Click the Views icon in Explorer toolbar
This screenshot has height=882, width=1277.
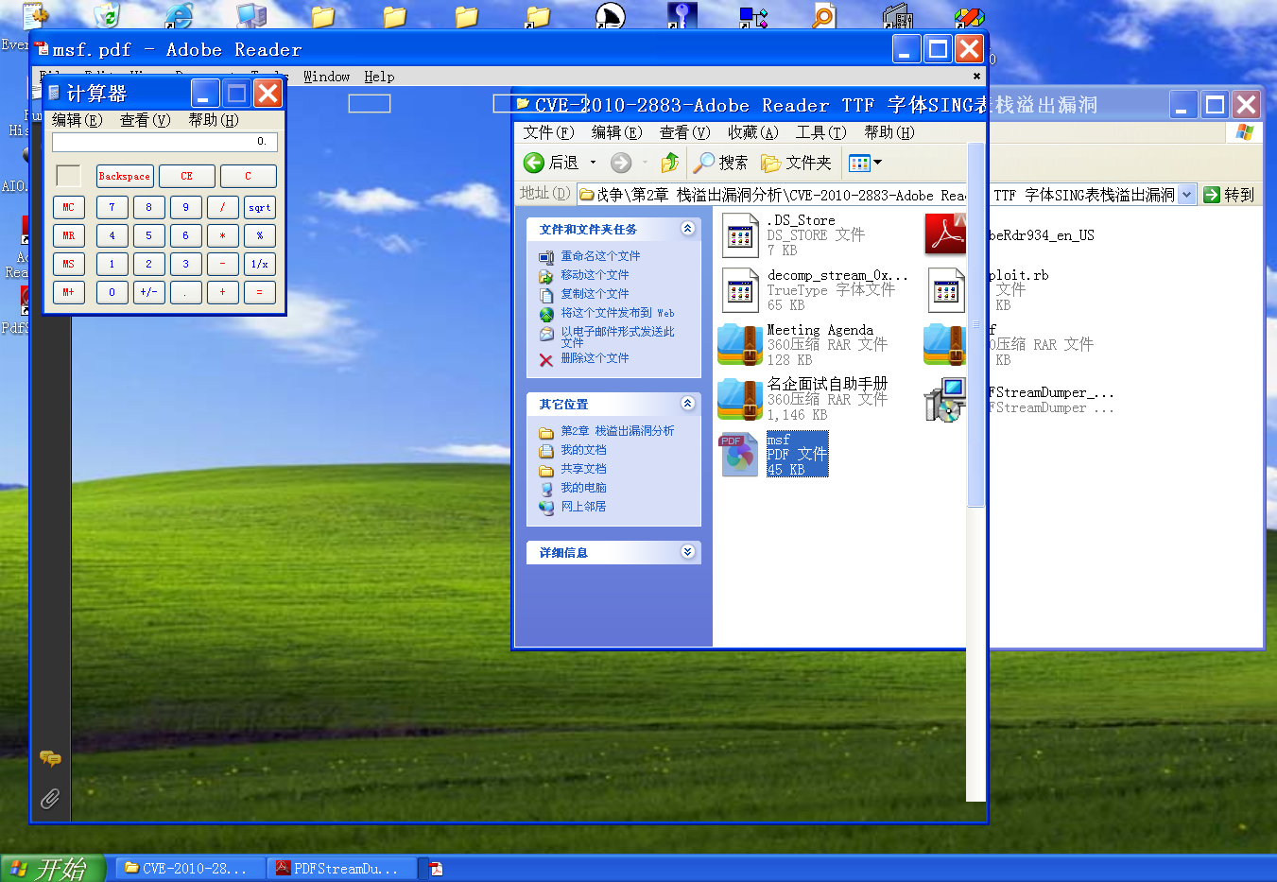point(858,163)
